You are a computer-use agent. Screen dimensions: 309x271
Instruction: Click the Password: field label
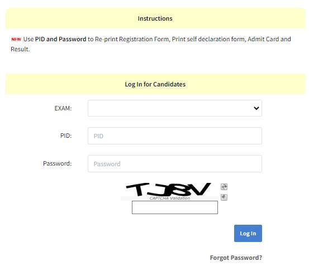pos(58,163)
